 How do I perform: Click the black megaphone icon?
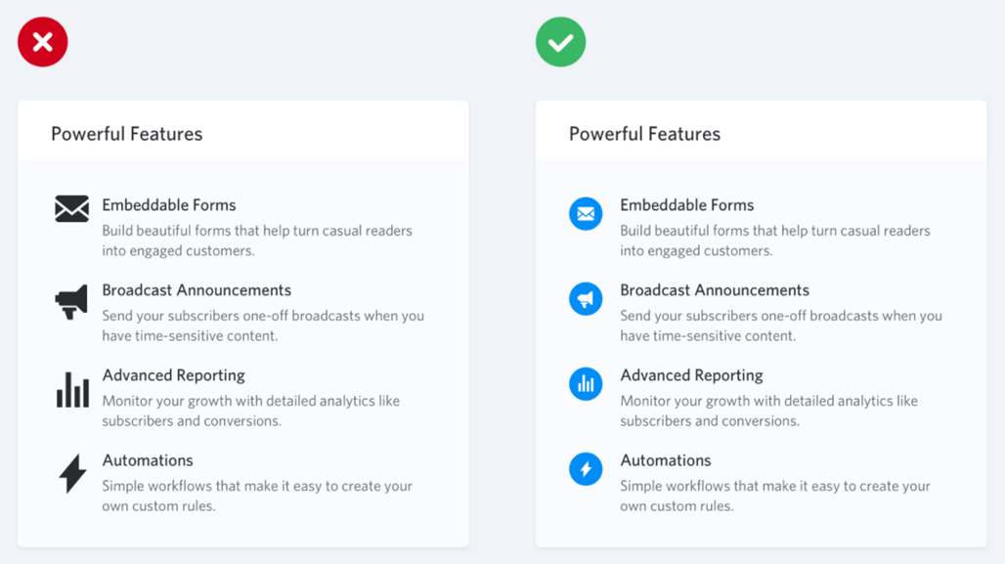(x=71, y=302)
